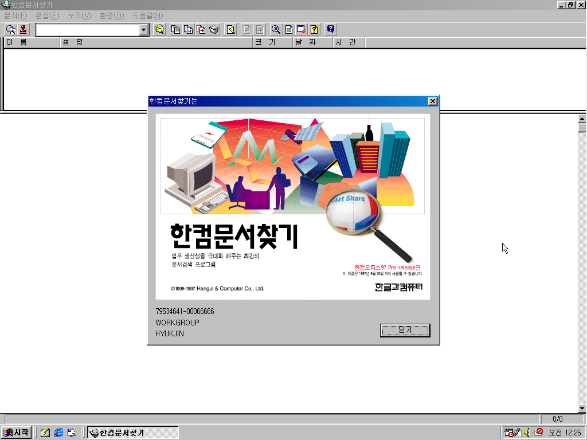Open the 시작 Start button
587x440 pixels.
pyautogui.click(x=16, y=433)
